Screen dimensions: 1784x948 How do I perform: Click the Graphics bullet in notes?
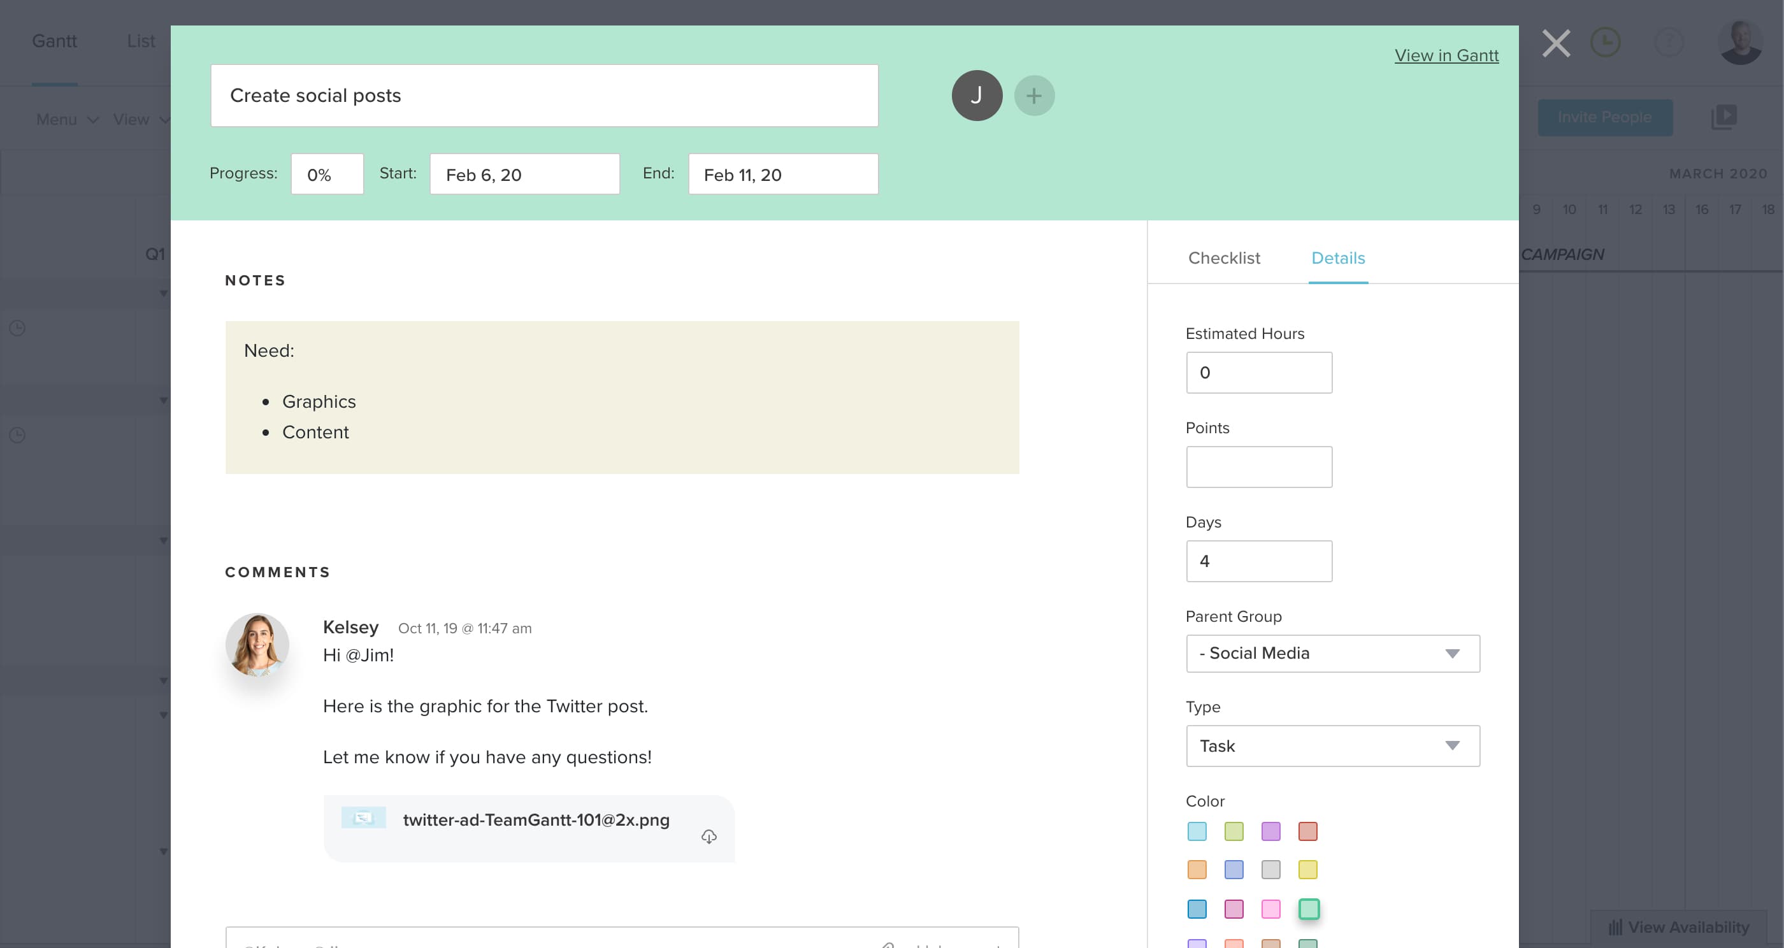click(x=319, y=401)
